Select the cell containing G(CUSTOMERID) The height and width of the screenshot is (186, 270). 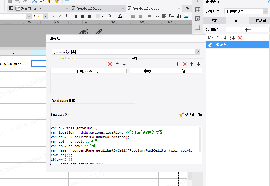pyautogui.click(x=15, y=64)
